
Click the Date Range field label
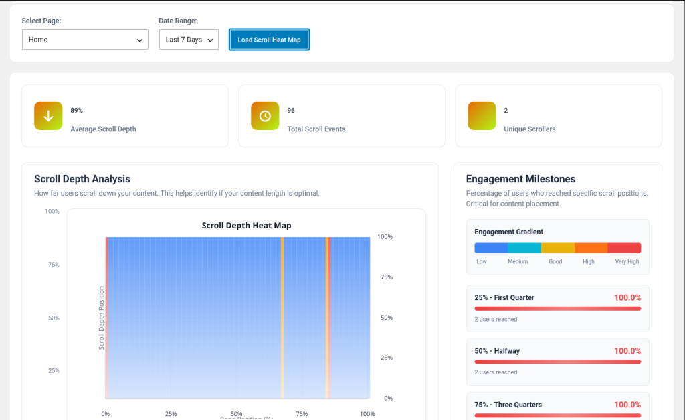coord(178,21)
